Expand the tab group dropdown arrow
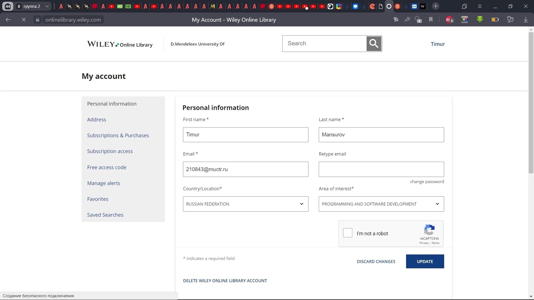 tap(47, 6)
